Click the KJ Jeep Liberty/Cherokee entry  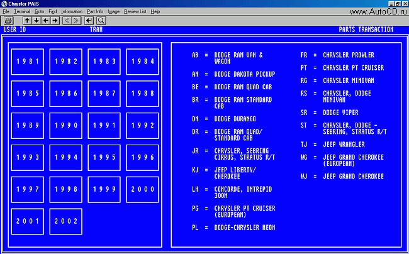pos(224,174)
